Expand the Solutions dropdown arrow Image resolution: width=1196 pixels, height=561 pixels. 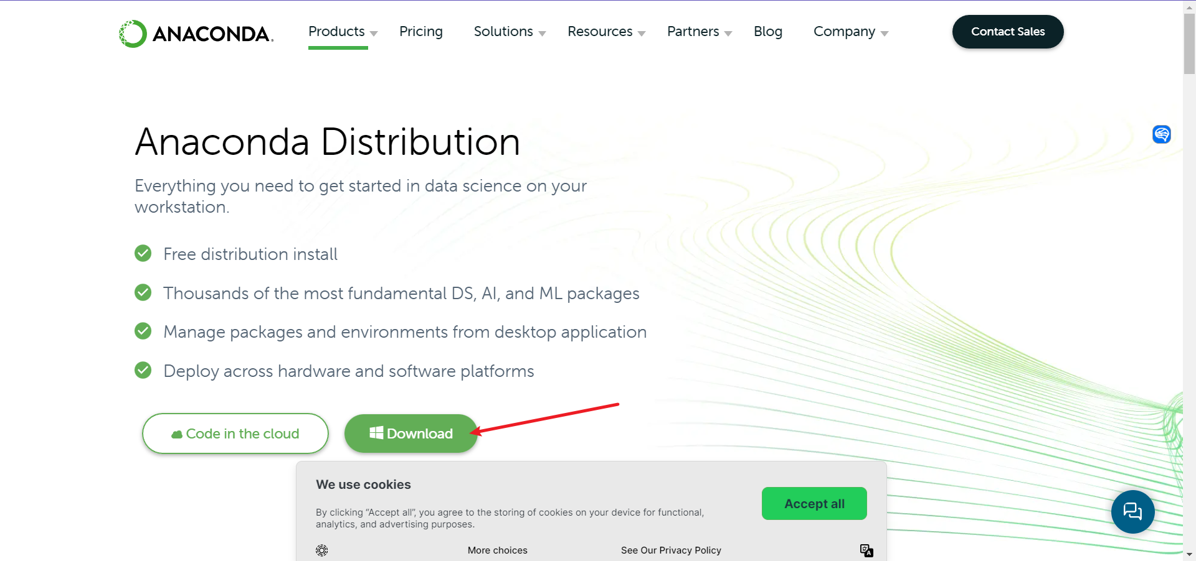tap(542, 34)
